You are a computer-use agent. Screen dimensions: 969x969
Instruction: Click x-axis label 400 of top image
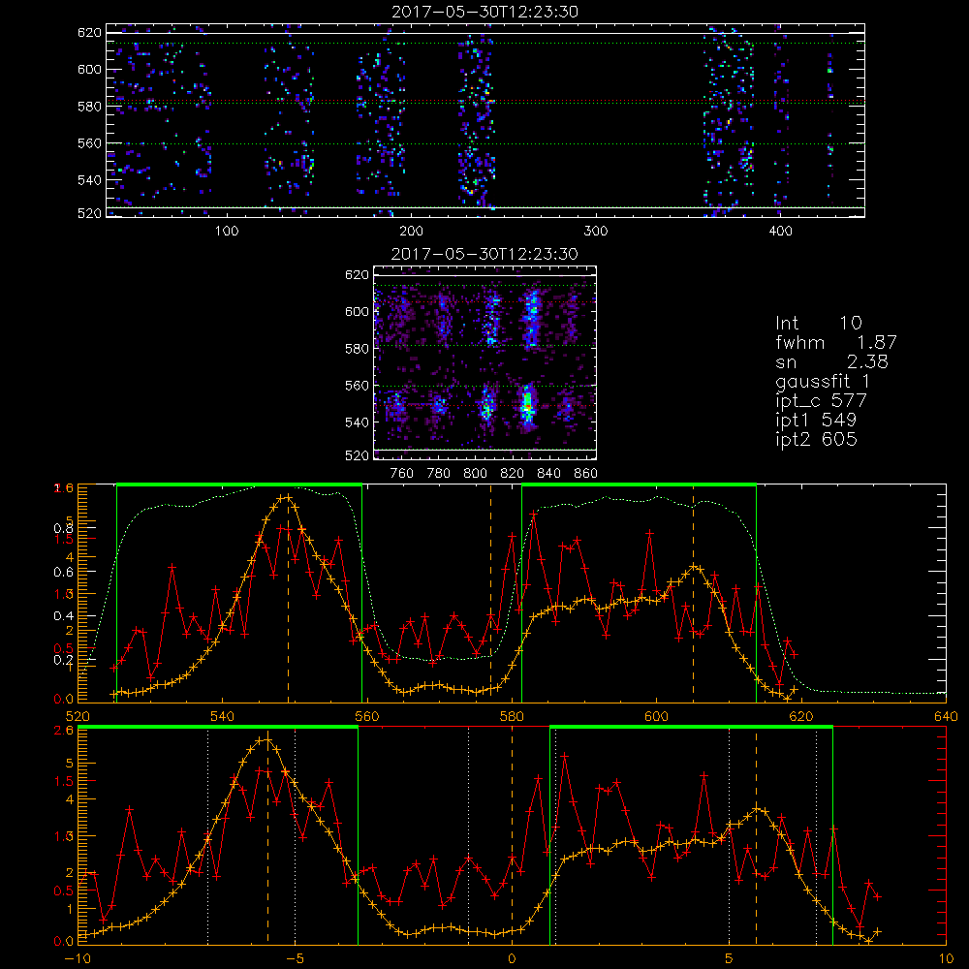point(780,232)
